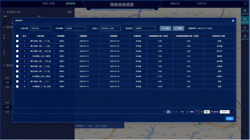Open the 巡检评价 icon in right sidebar
This screenshot has height=140, width=250.
point(245,37)
